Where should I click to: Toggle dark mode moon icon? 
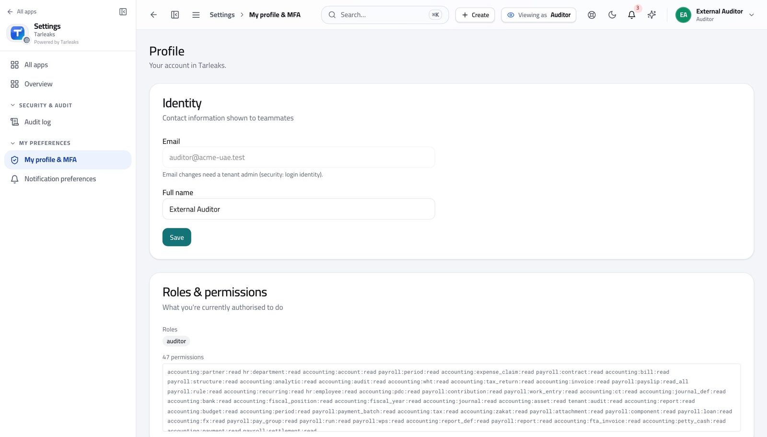coord(612,15)
